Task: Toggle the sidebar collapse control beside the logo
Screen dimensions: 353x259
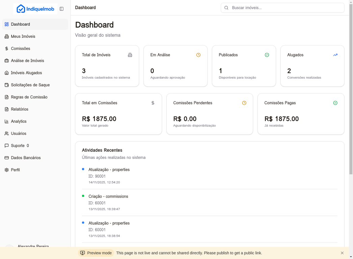Action: (x=61, y=9)
